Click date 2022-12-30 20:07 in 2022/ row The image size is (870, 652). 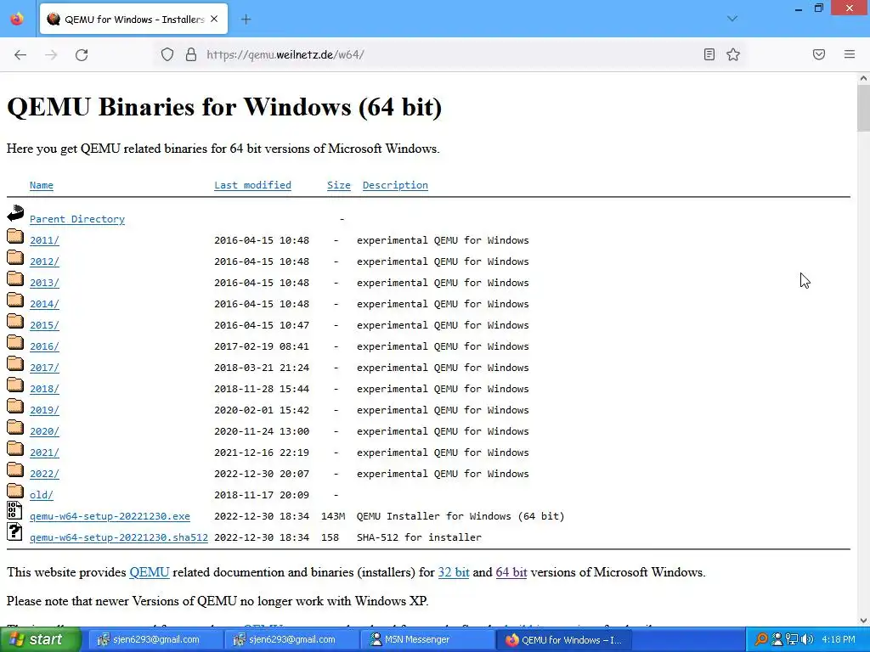[262, 474]
